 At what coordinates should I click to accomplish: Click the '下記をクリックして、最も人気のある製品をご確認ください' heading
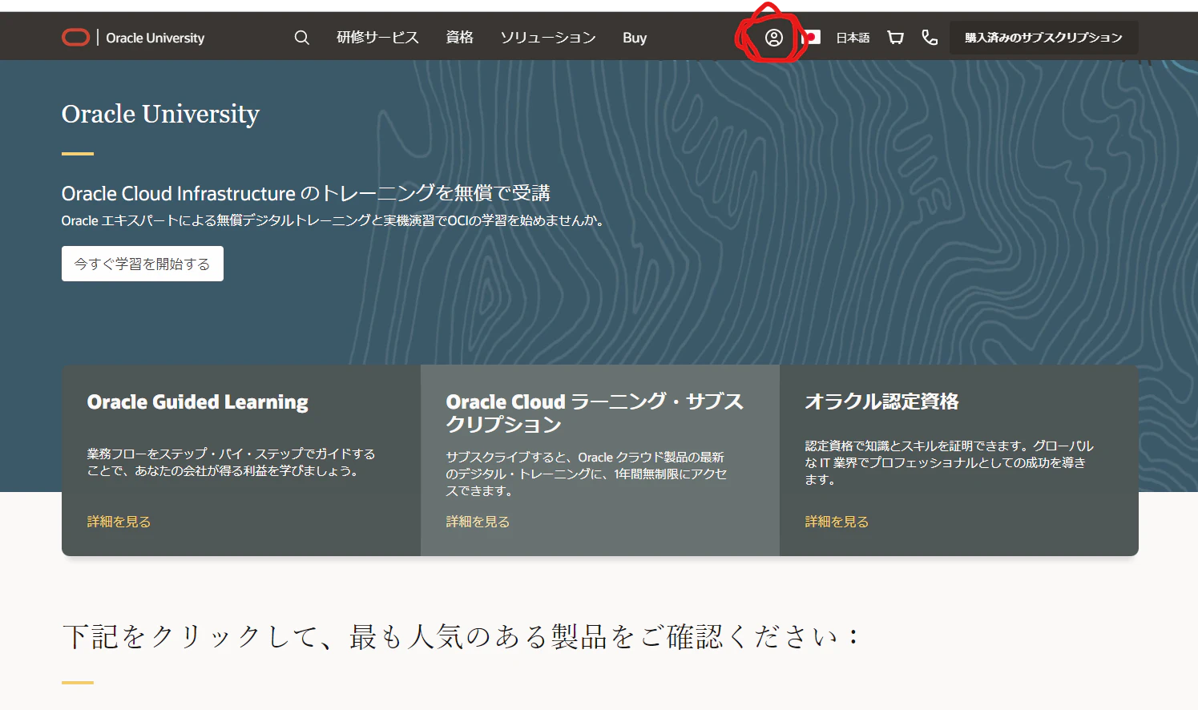[x=462, y=637]
